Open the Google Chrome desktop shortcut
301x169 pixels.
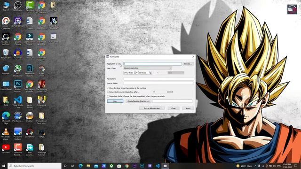(18, 39)
